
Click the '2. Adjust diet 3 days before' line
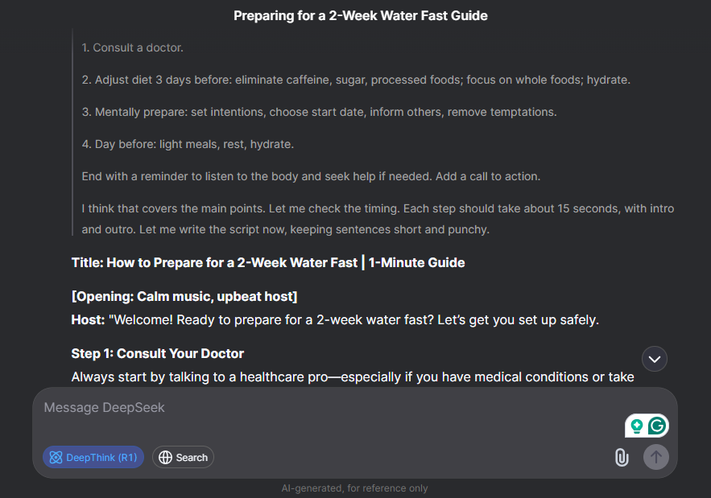pos(356,80)
